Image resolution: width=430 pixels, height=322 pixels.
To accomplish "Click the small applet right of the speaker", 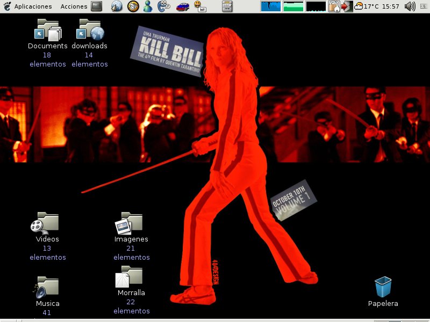I will (424, 6).
